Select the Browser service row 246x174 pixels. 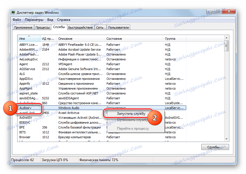(x=102, y=137)
